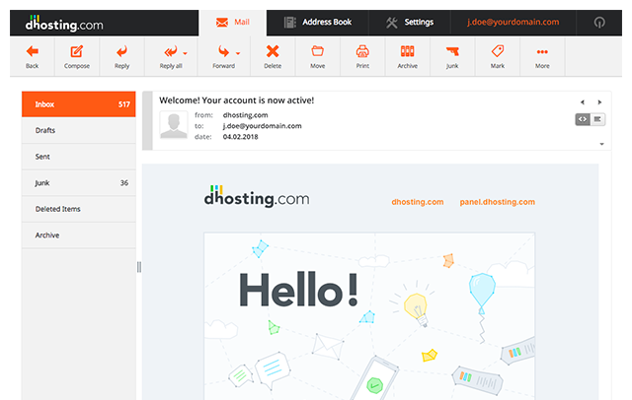Click the dhosting.com logo in header
Viewport: 632px width, 400px height.
tap(64, 23)
